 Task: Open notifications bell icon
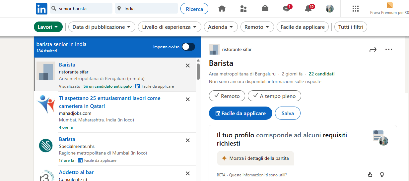(308, 9)
